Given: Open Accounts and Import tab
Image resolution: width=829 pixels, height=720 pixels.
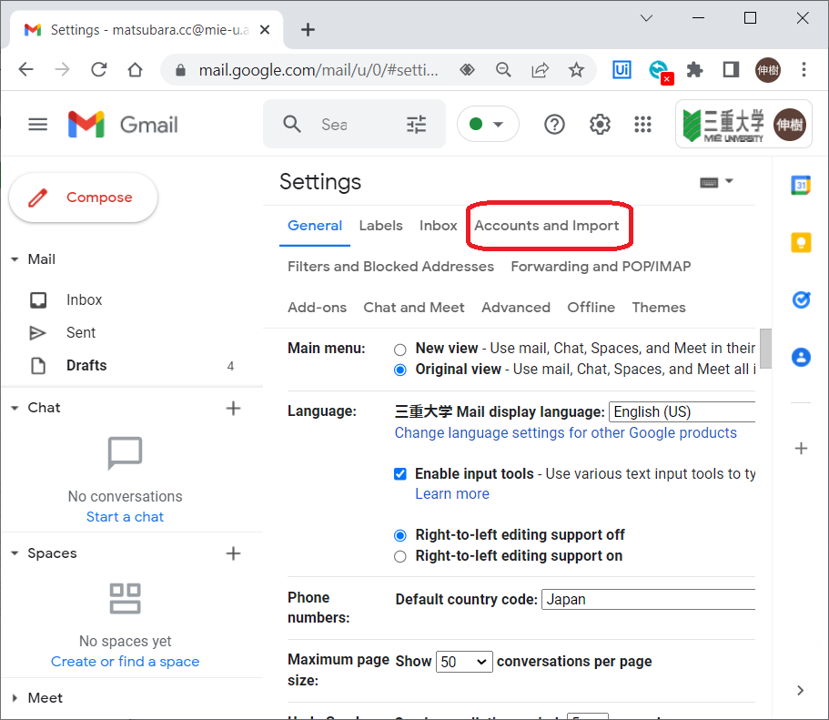Looking at the screenshot, I should [x=546, y=226].
